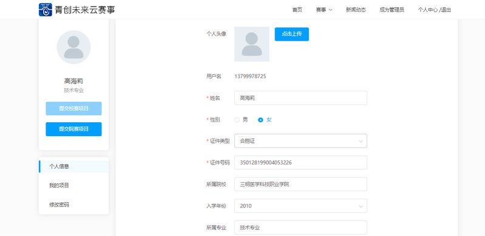Select the 女 radio button
This screenshot has width=485, height=236.
[x=260, y=120]
